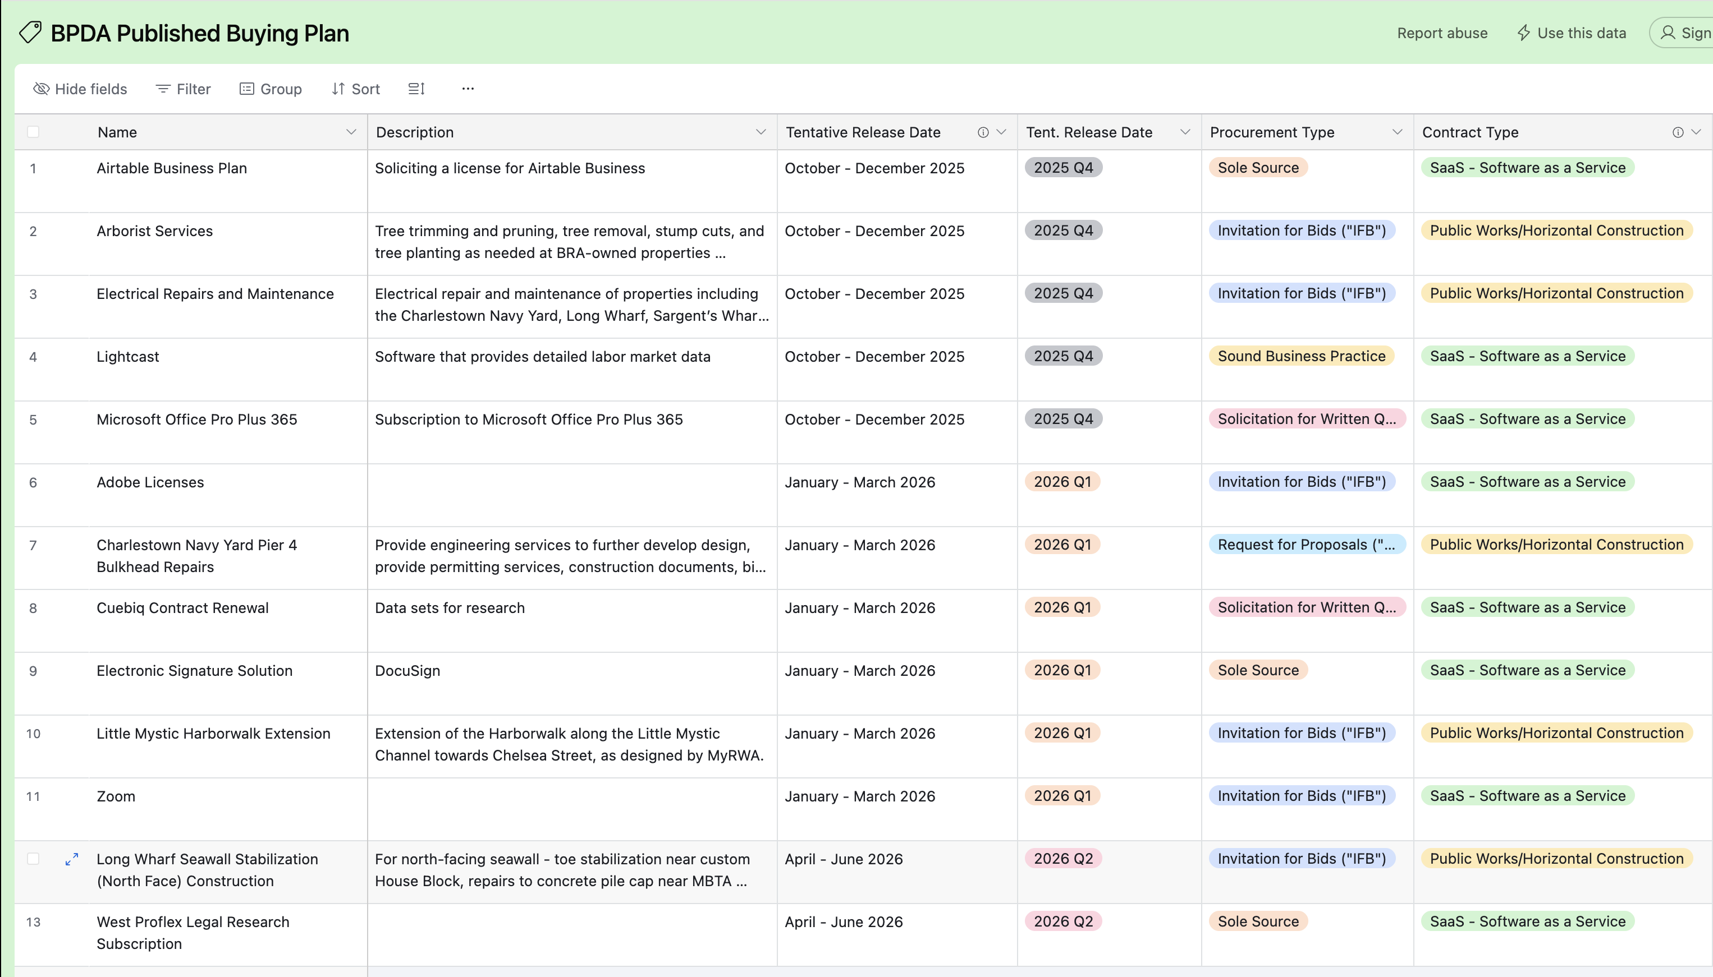This screenshot has height=977, width=1713.
Task: Open the Name column dropdown arrow
Action: click(351, 132)
